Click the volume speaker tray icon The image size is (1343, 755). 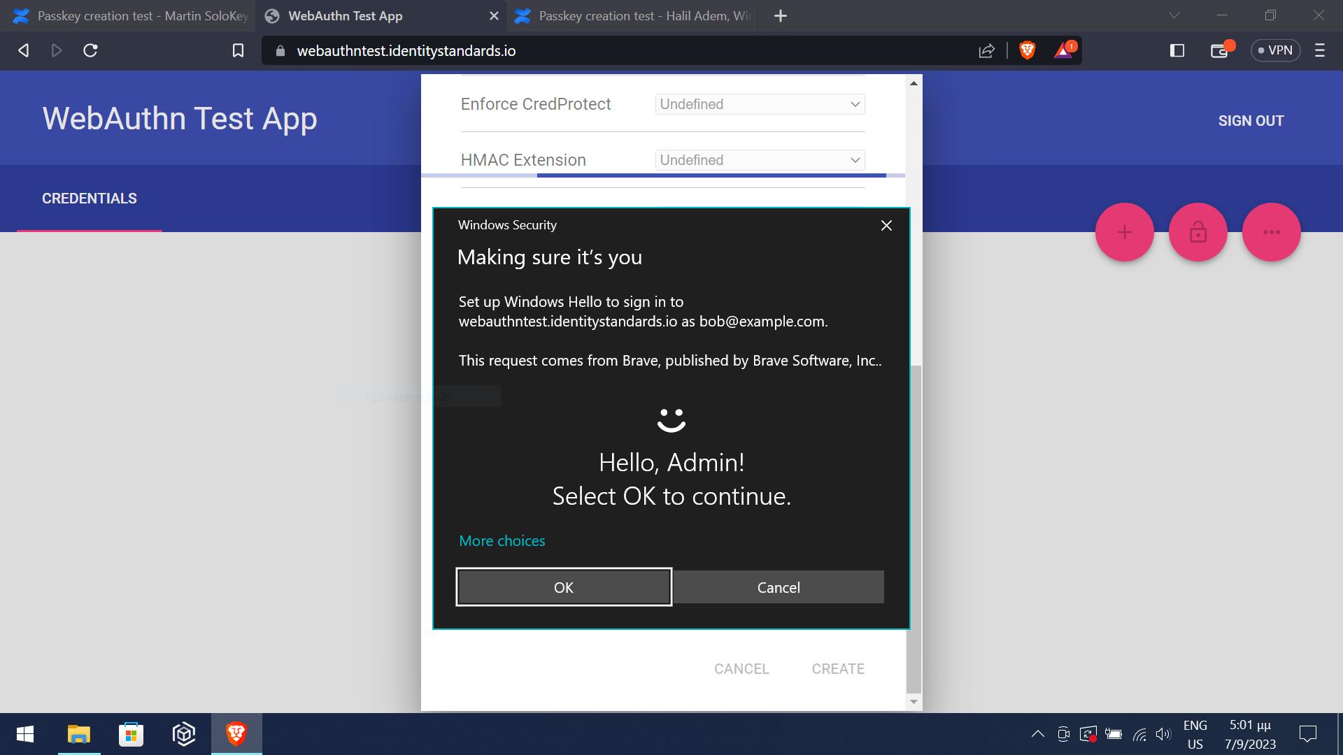point(1163,734)
